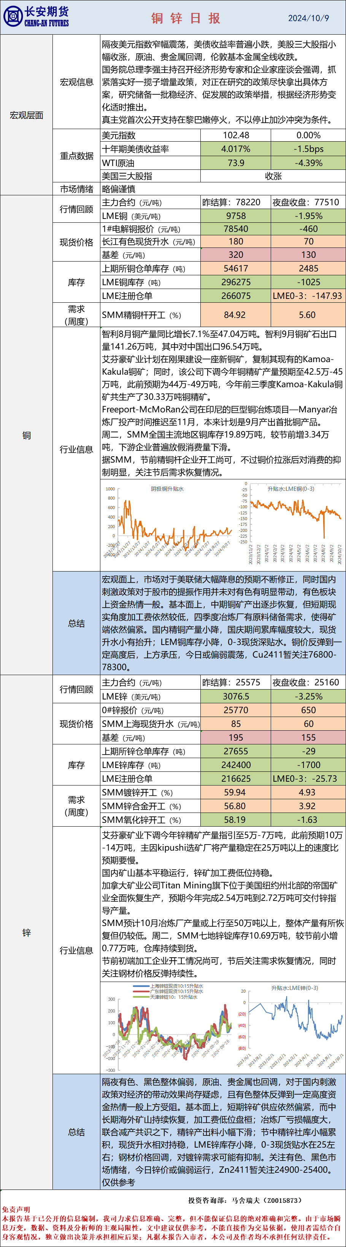Select the copper 基差 value 320
The width and height of the screenshot is (346, 1247).
(236, 255)
